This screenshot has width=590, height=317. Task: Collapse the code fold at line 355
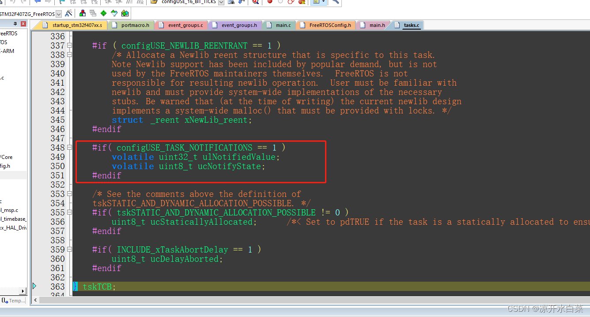pos(69,212)
